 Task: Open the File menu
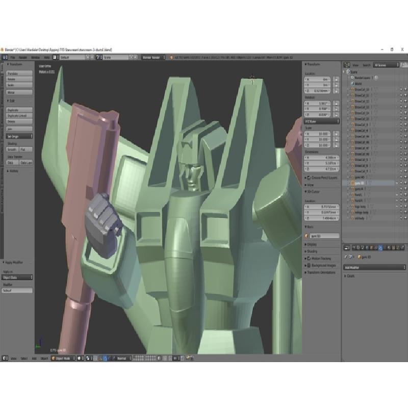13,57
